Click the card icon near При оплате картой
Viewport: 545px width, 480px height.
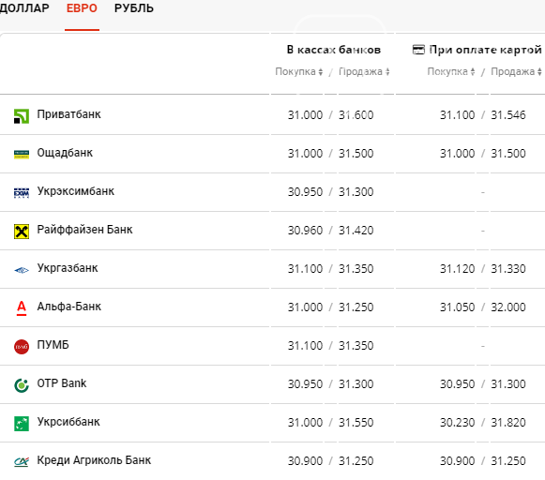coord(418,50)
